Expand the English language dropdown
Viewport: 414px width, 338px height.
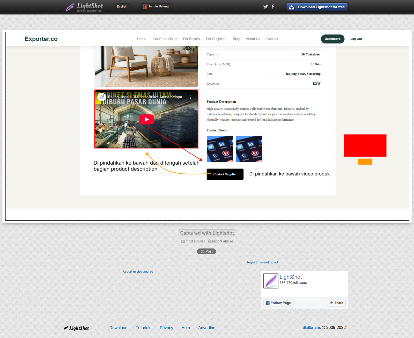point(123,6)
